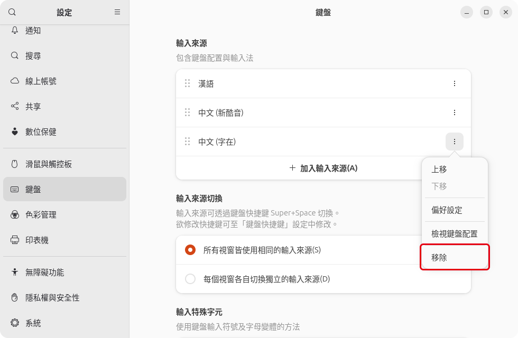Click the 漢語 input source row

pyautogui.click(x=323, y=83)
